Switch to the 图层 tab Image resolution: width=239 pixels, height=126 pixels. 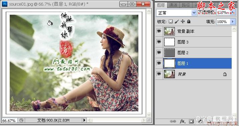[161, 5]
